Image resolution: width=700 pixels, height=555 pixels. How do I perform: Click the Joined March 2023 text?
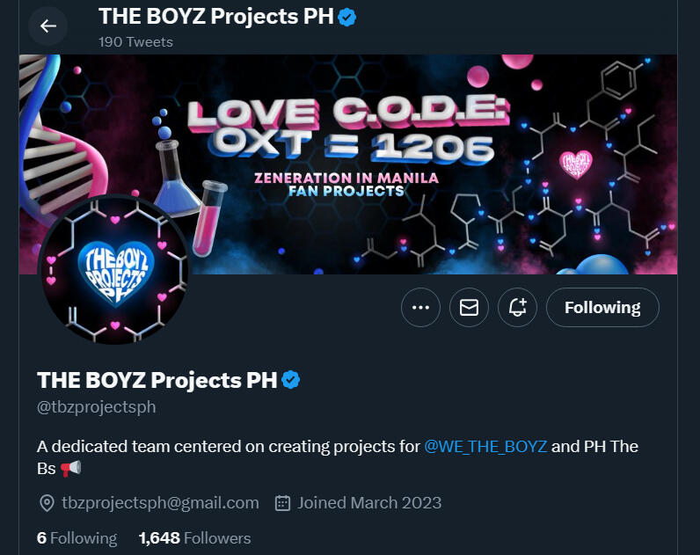click(x=369, y=503)
